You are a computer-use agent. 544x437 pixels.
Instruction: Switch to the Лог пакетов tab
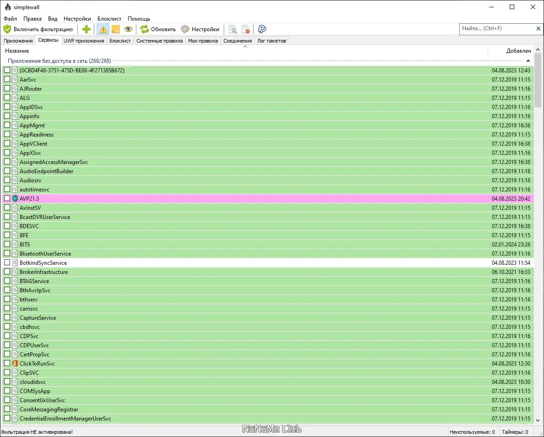272,41
